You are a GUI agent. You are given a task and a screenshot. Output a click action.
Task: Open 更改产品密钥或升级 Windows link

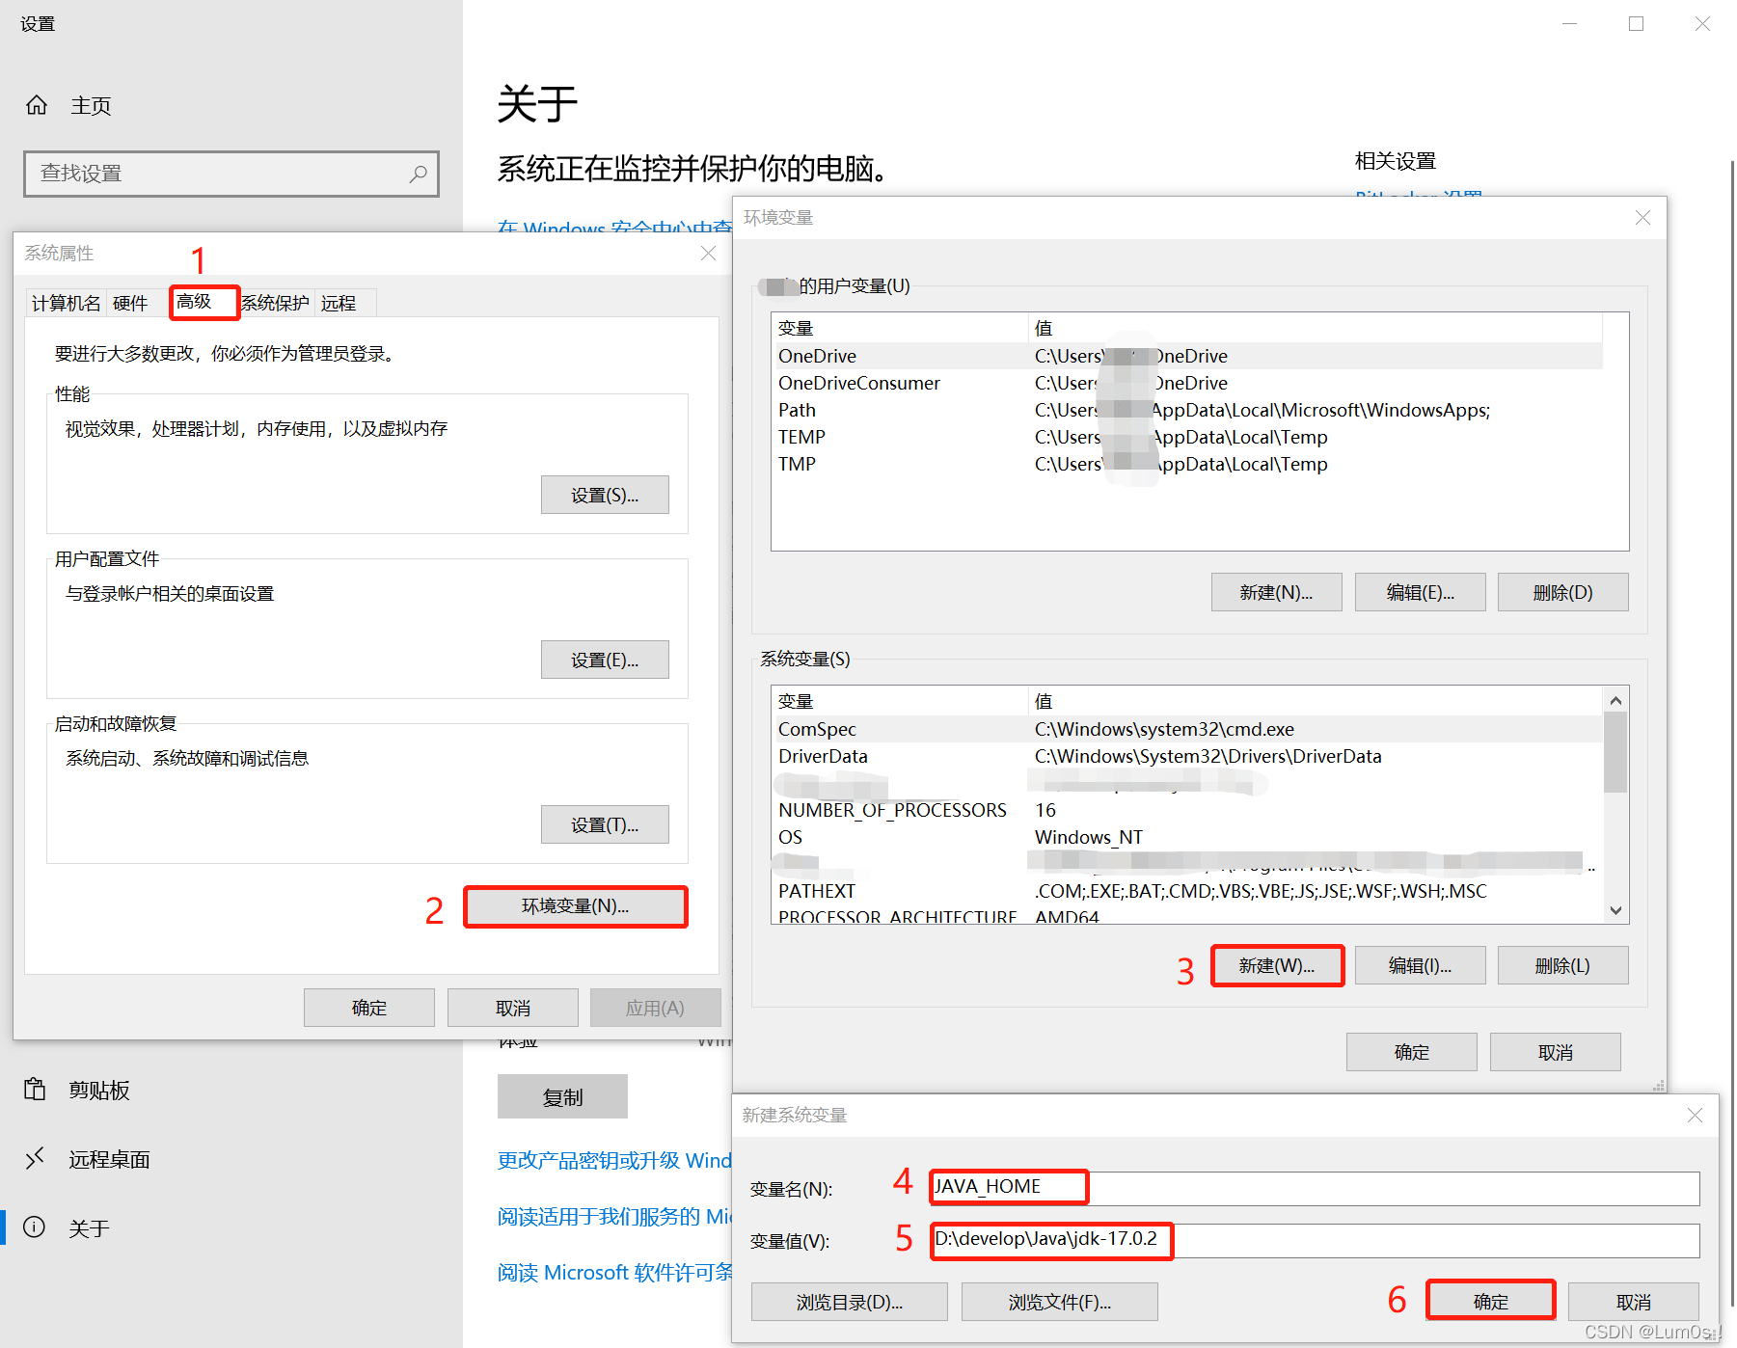coord(614,1160)
